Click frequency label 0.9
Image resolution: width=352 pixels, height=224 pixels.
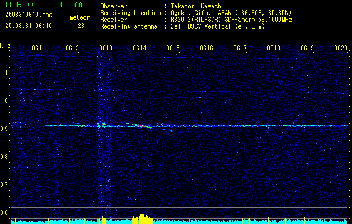click(x=4, y=129)
